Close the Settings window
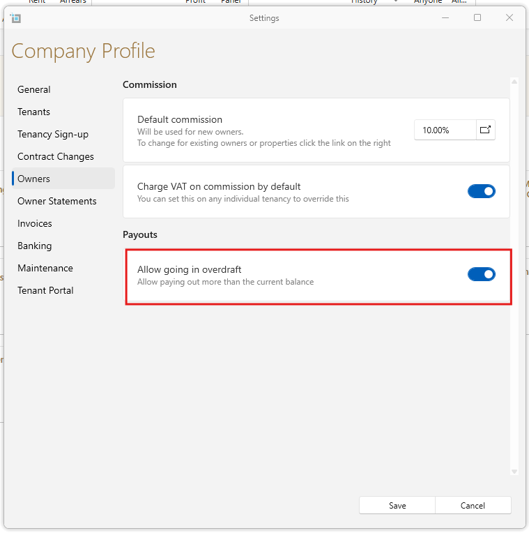This screenshot has height=533, width=529. [509, 17]
